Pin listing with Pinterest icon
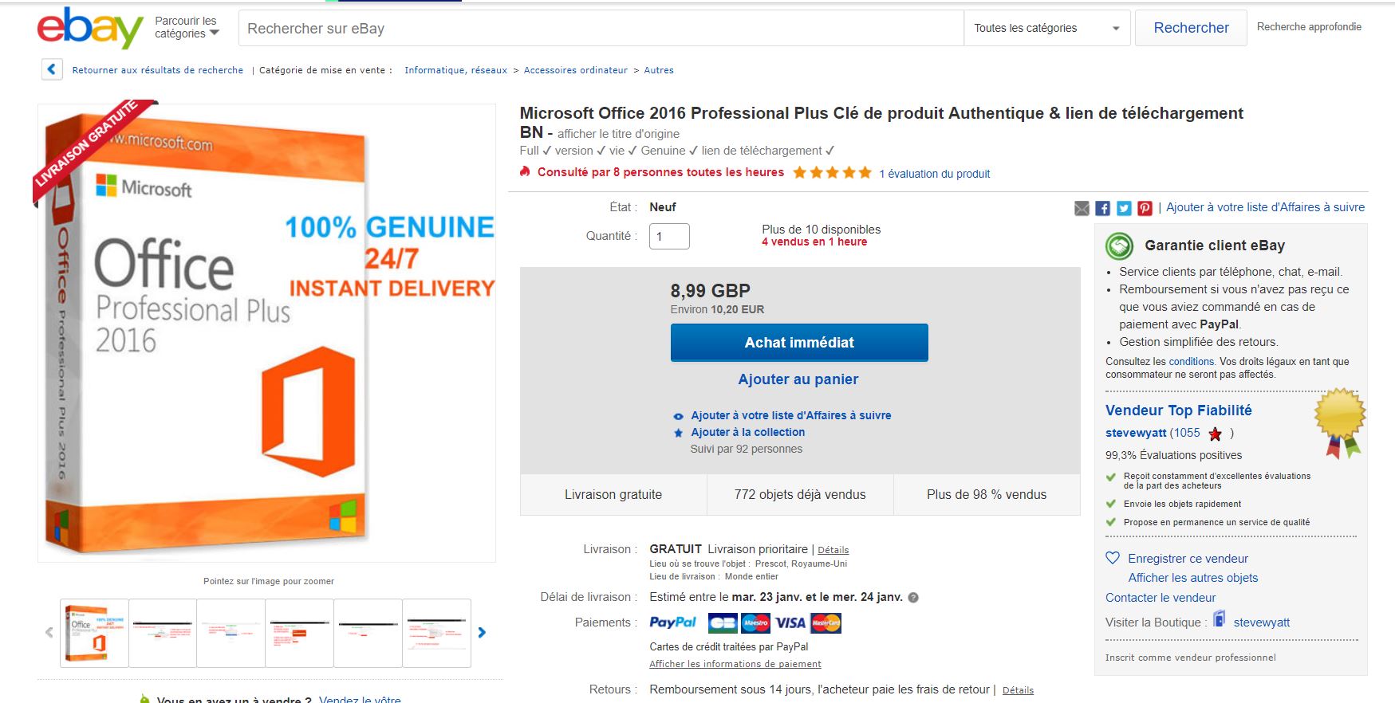This screenshot has width=1395, height=703. pos(1145,208)
